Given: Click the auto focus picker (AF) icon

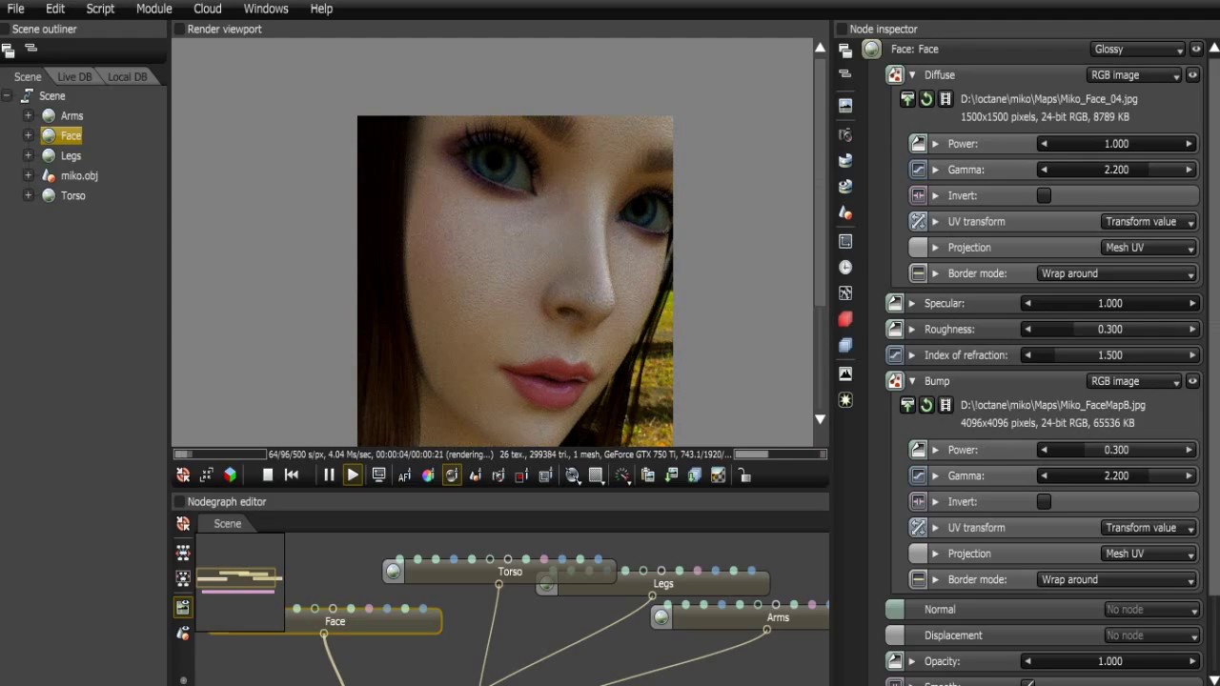Looking at the screenshot, I should (404, 475).
